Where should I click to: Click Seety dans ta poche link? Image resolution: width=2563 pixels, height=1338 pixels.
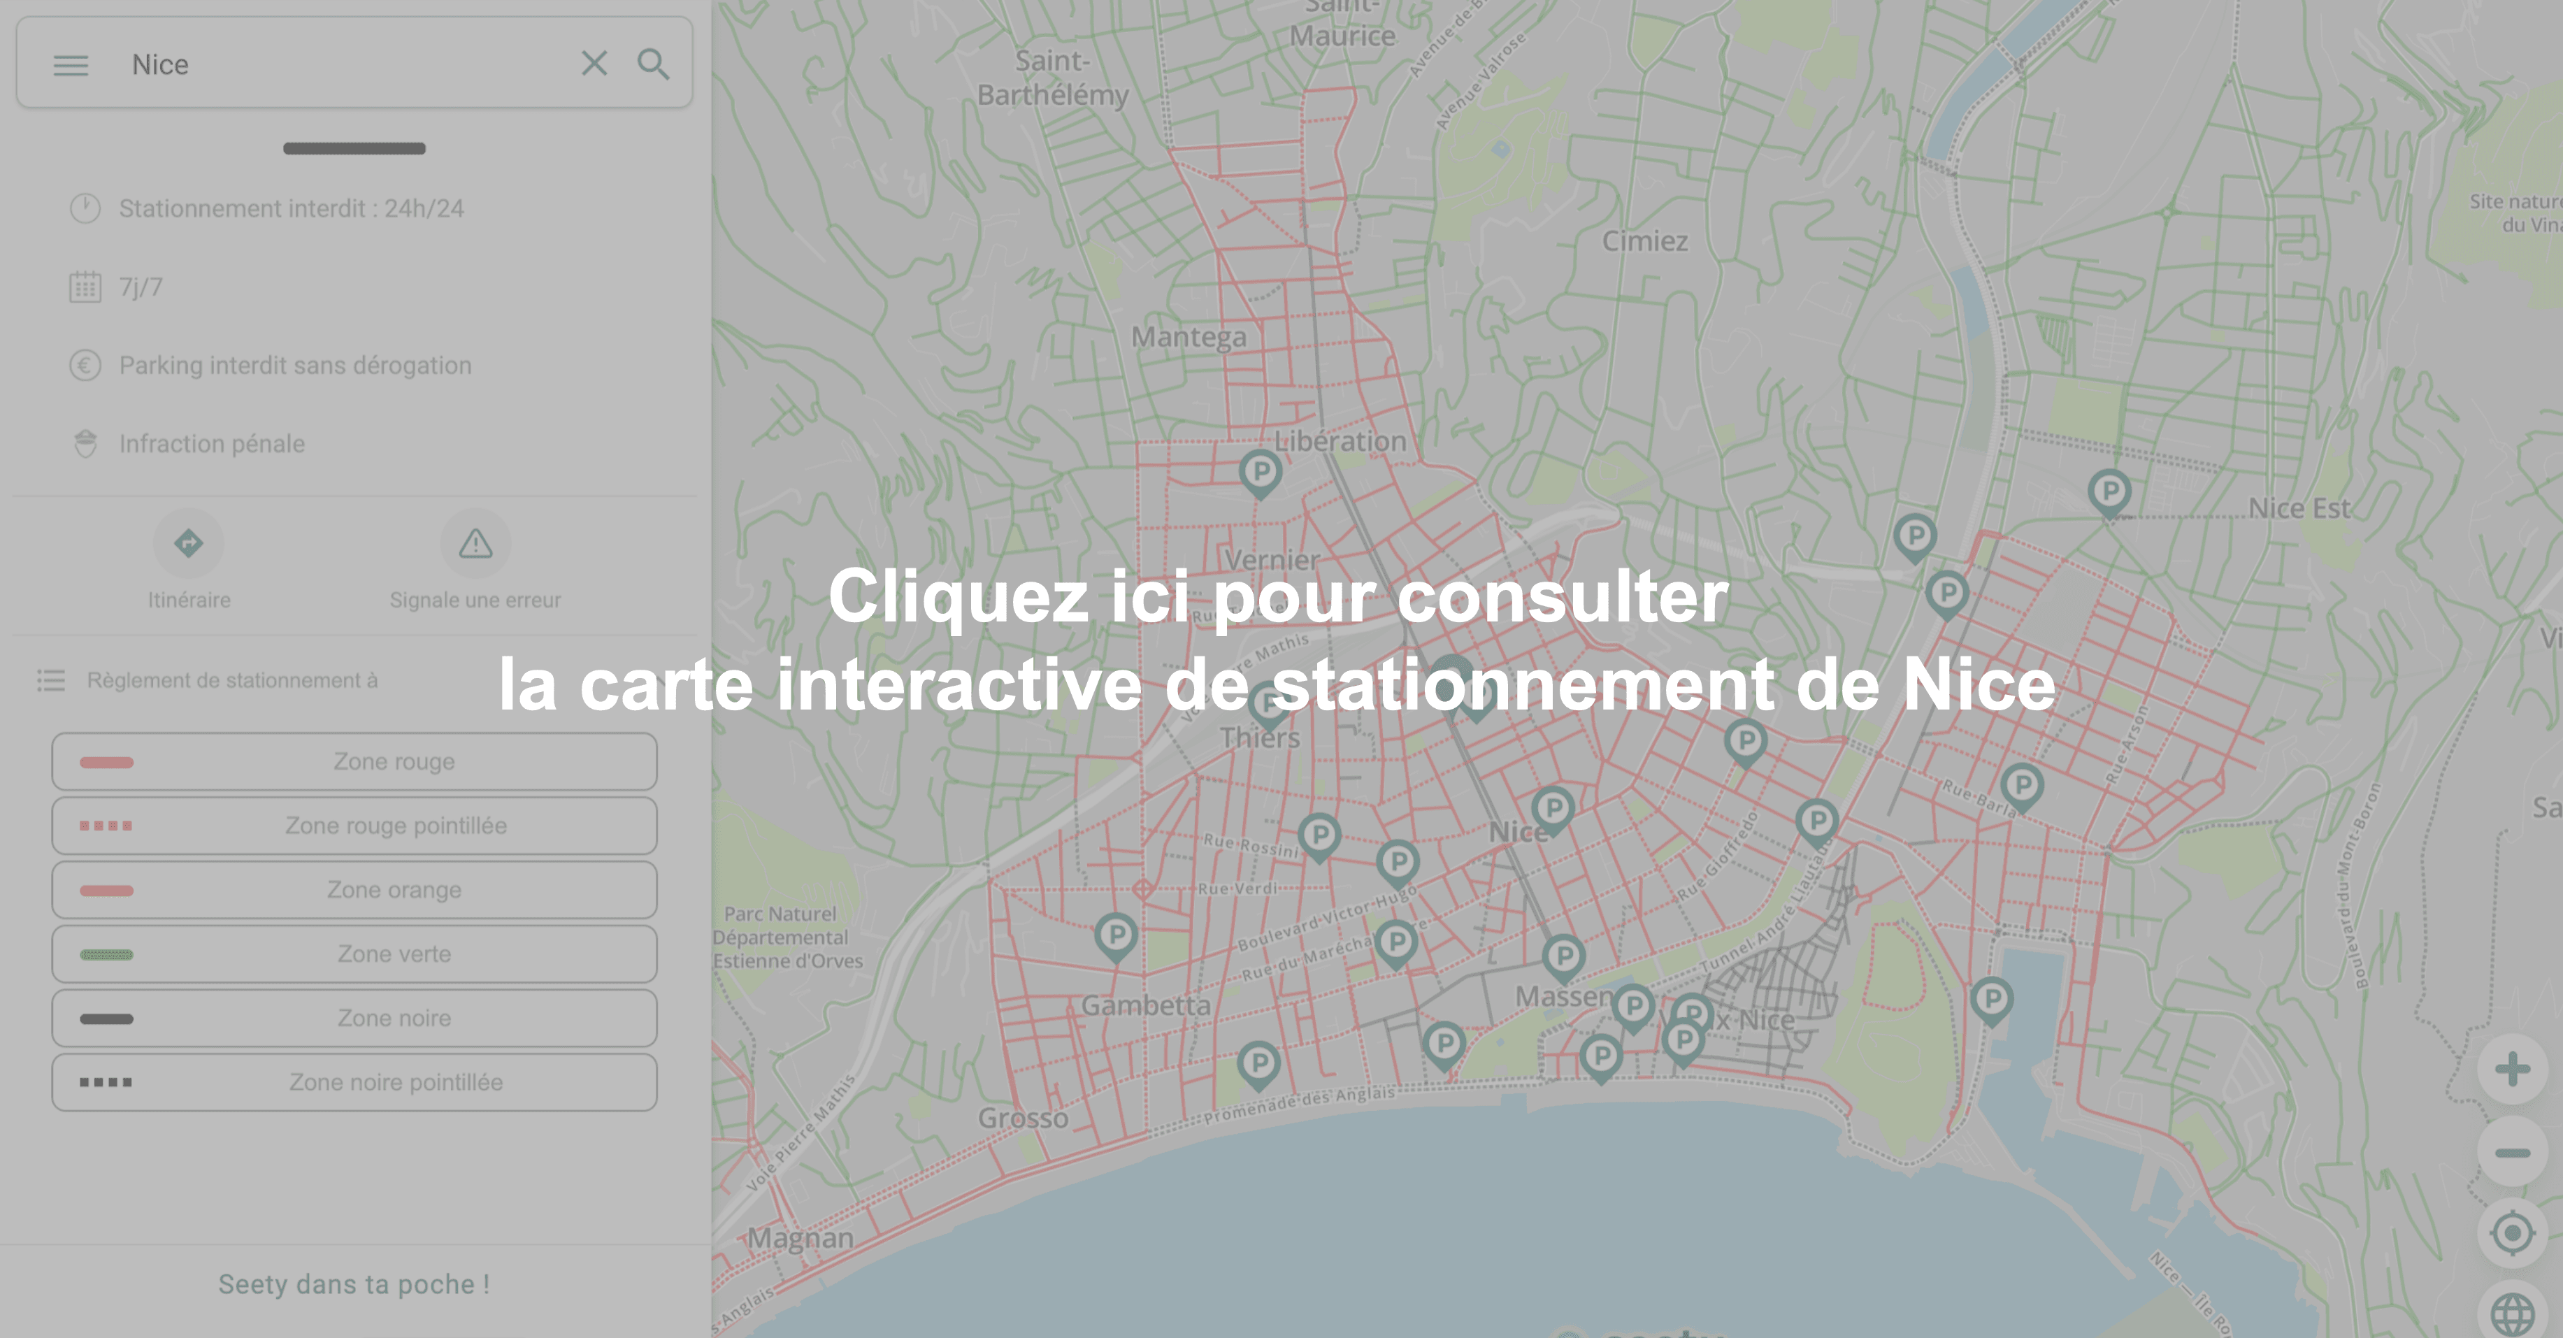pyautogui.click(x=353, y=1283)
